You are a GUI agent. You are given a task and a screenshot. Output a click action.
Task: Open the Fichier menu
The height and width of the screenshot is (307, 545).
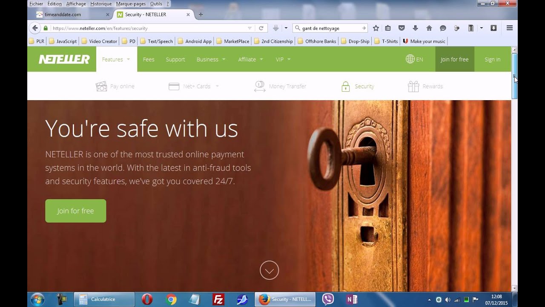(x=36, y=4)
